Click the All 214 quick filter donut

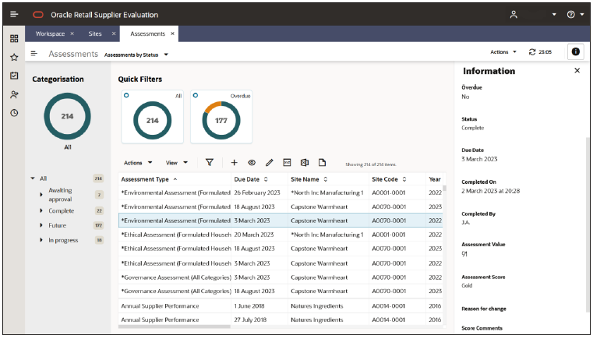153,120
